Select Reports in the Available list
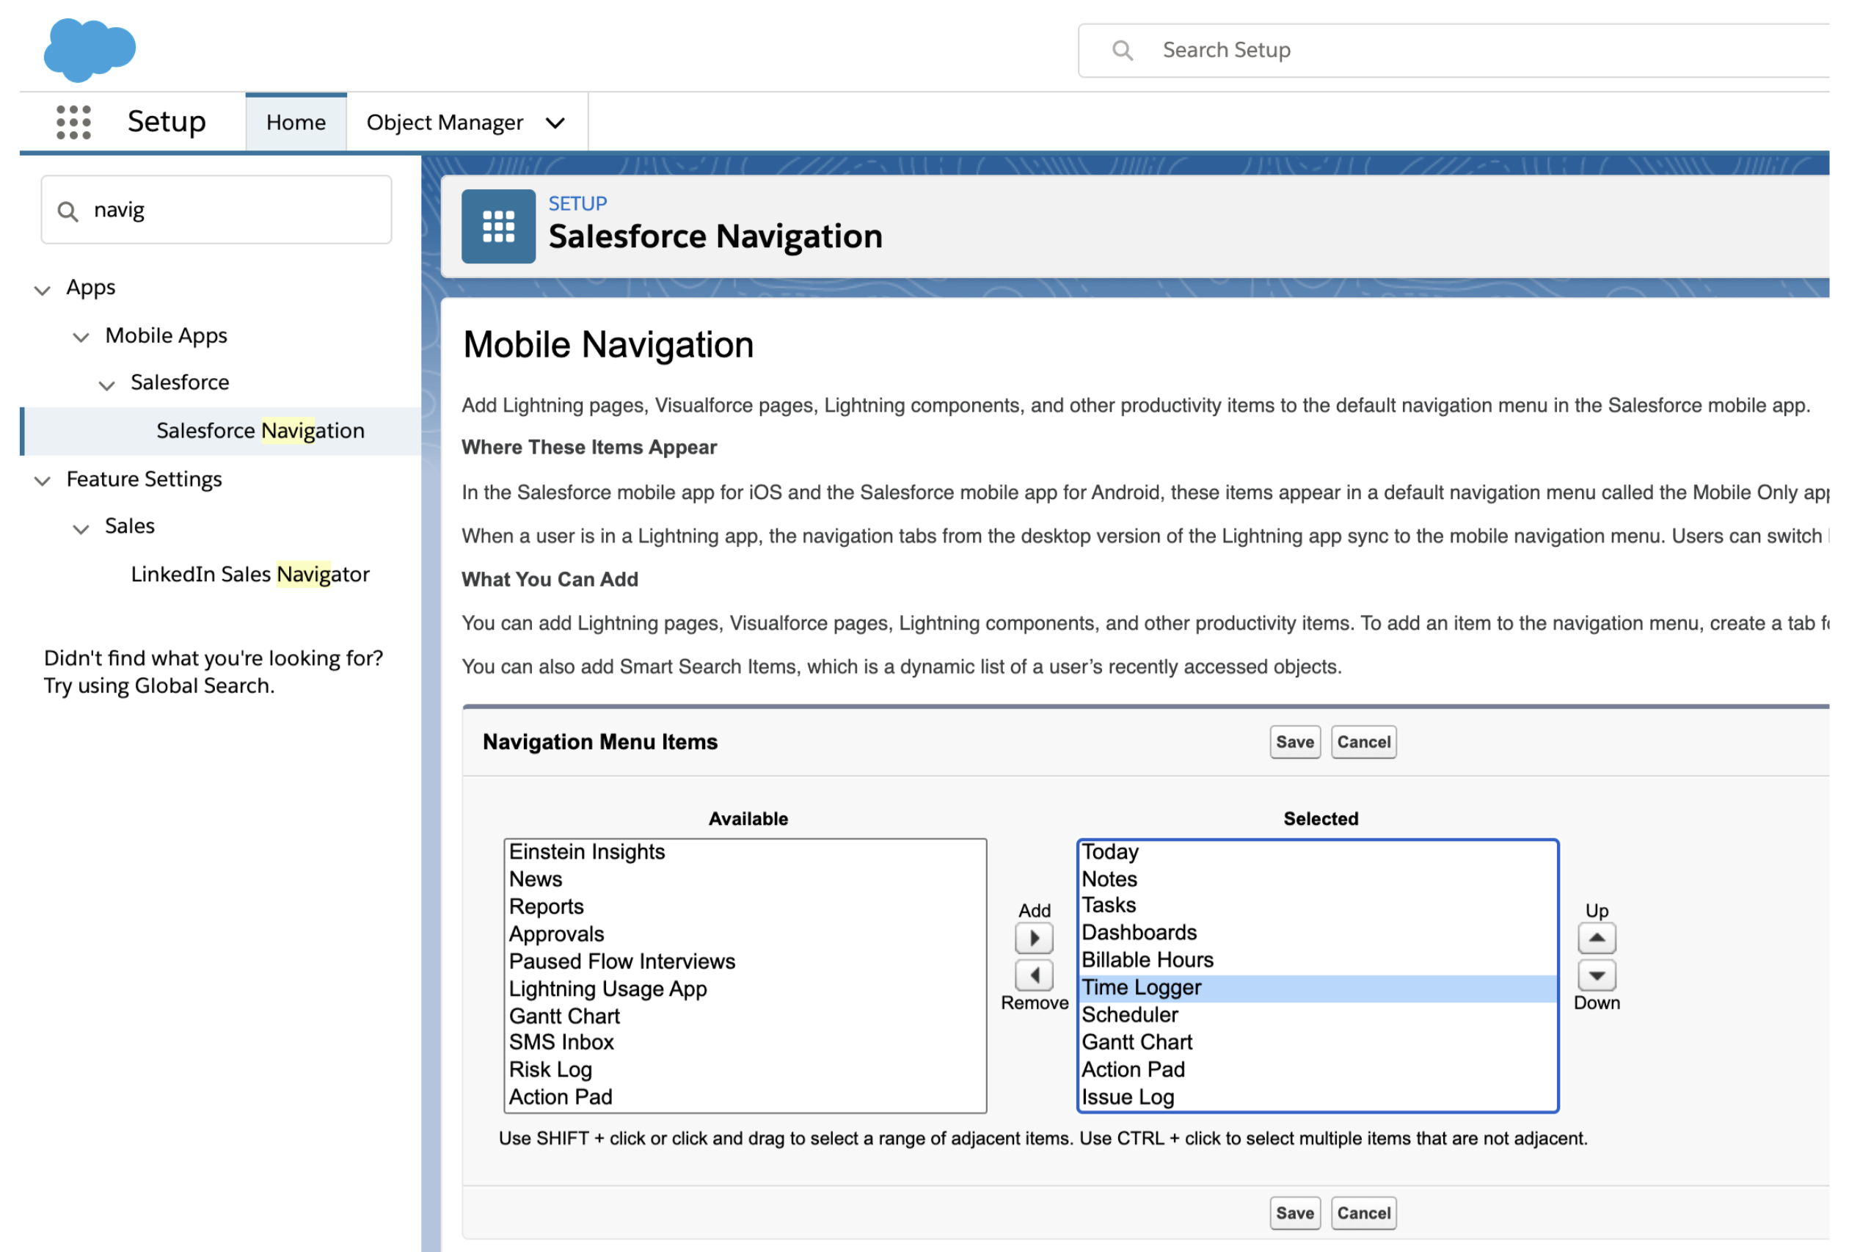1849x1252 pixels. tap(546, 906)
